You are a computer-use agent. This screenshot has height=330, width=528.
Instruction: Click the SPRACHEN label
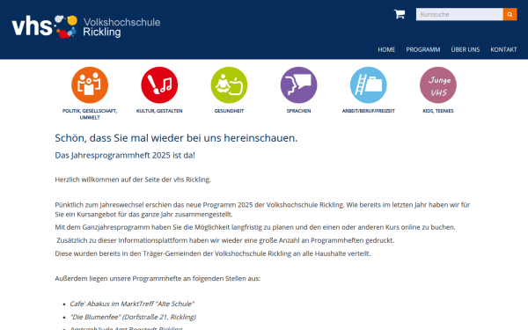tap(298, 111)
